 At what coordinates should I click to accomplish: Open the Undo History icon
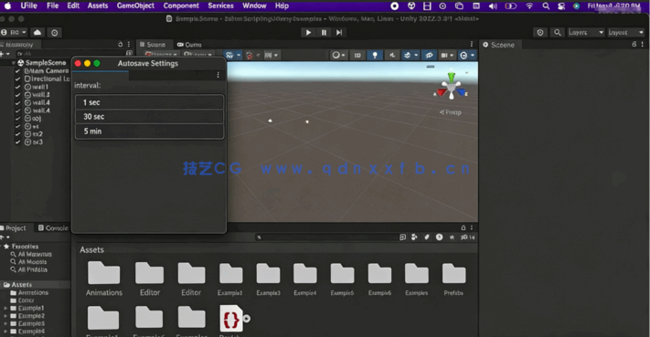[x=539, y=32]
